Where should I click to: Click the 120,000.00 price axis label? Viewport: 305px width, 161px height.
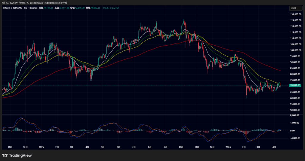295,26
